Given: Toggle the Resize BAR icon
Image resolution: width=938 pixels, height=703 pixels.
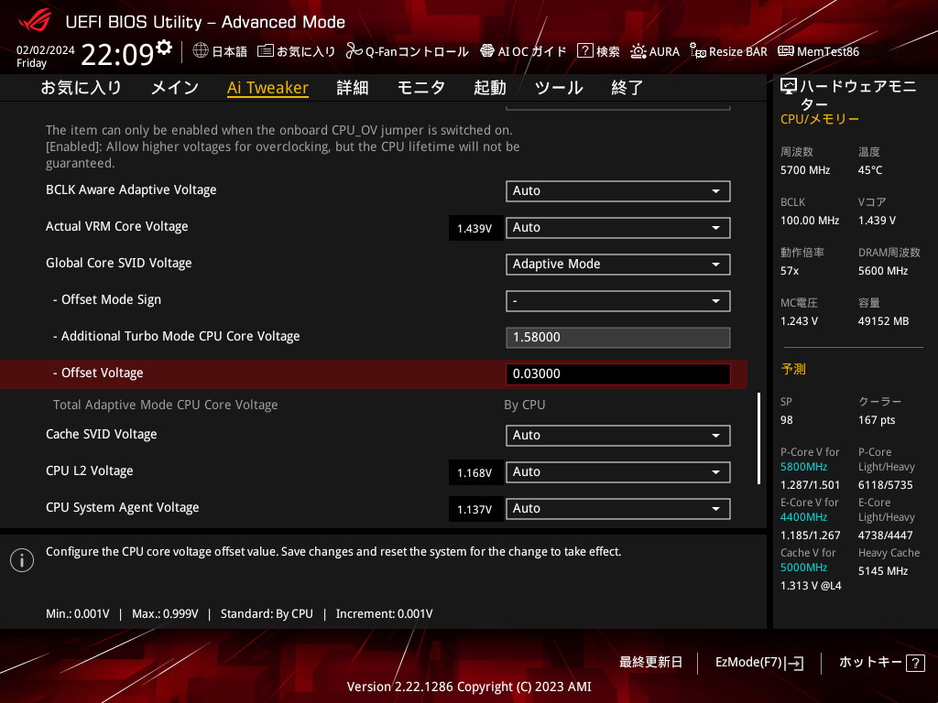Looking at the screenshot, I should [697, 51].
